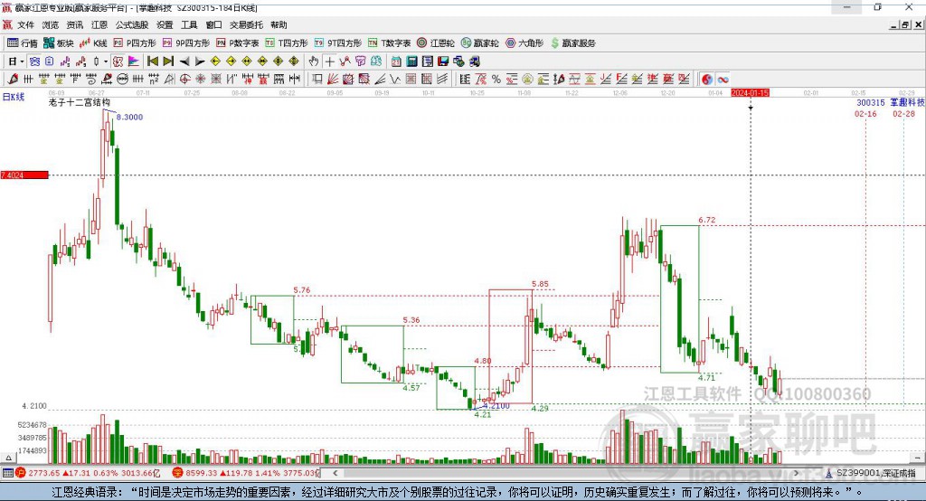This screenshot has width=926, height=501.
Task: Toggle the yin-yang icon
Action: (707, 80)
